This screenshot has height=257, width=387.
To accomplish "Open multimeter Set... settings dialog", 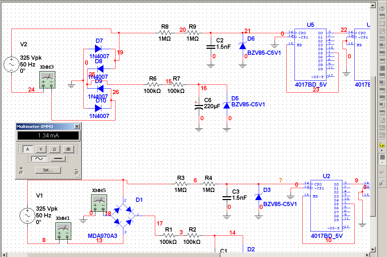I will coord(48,170).
